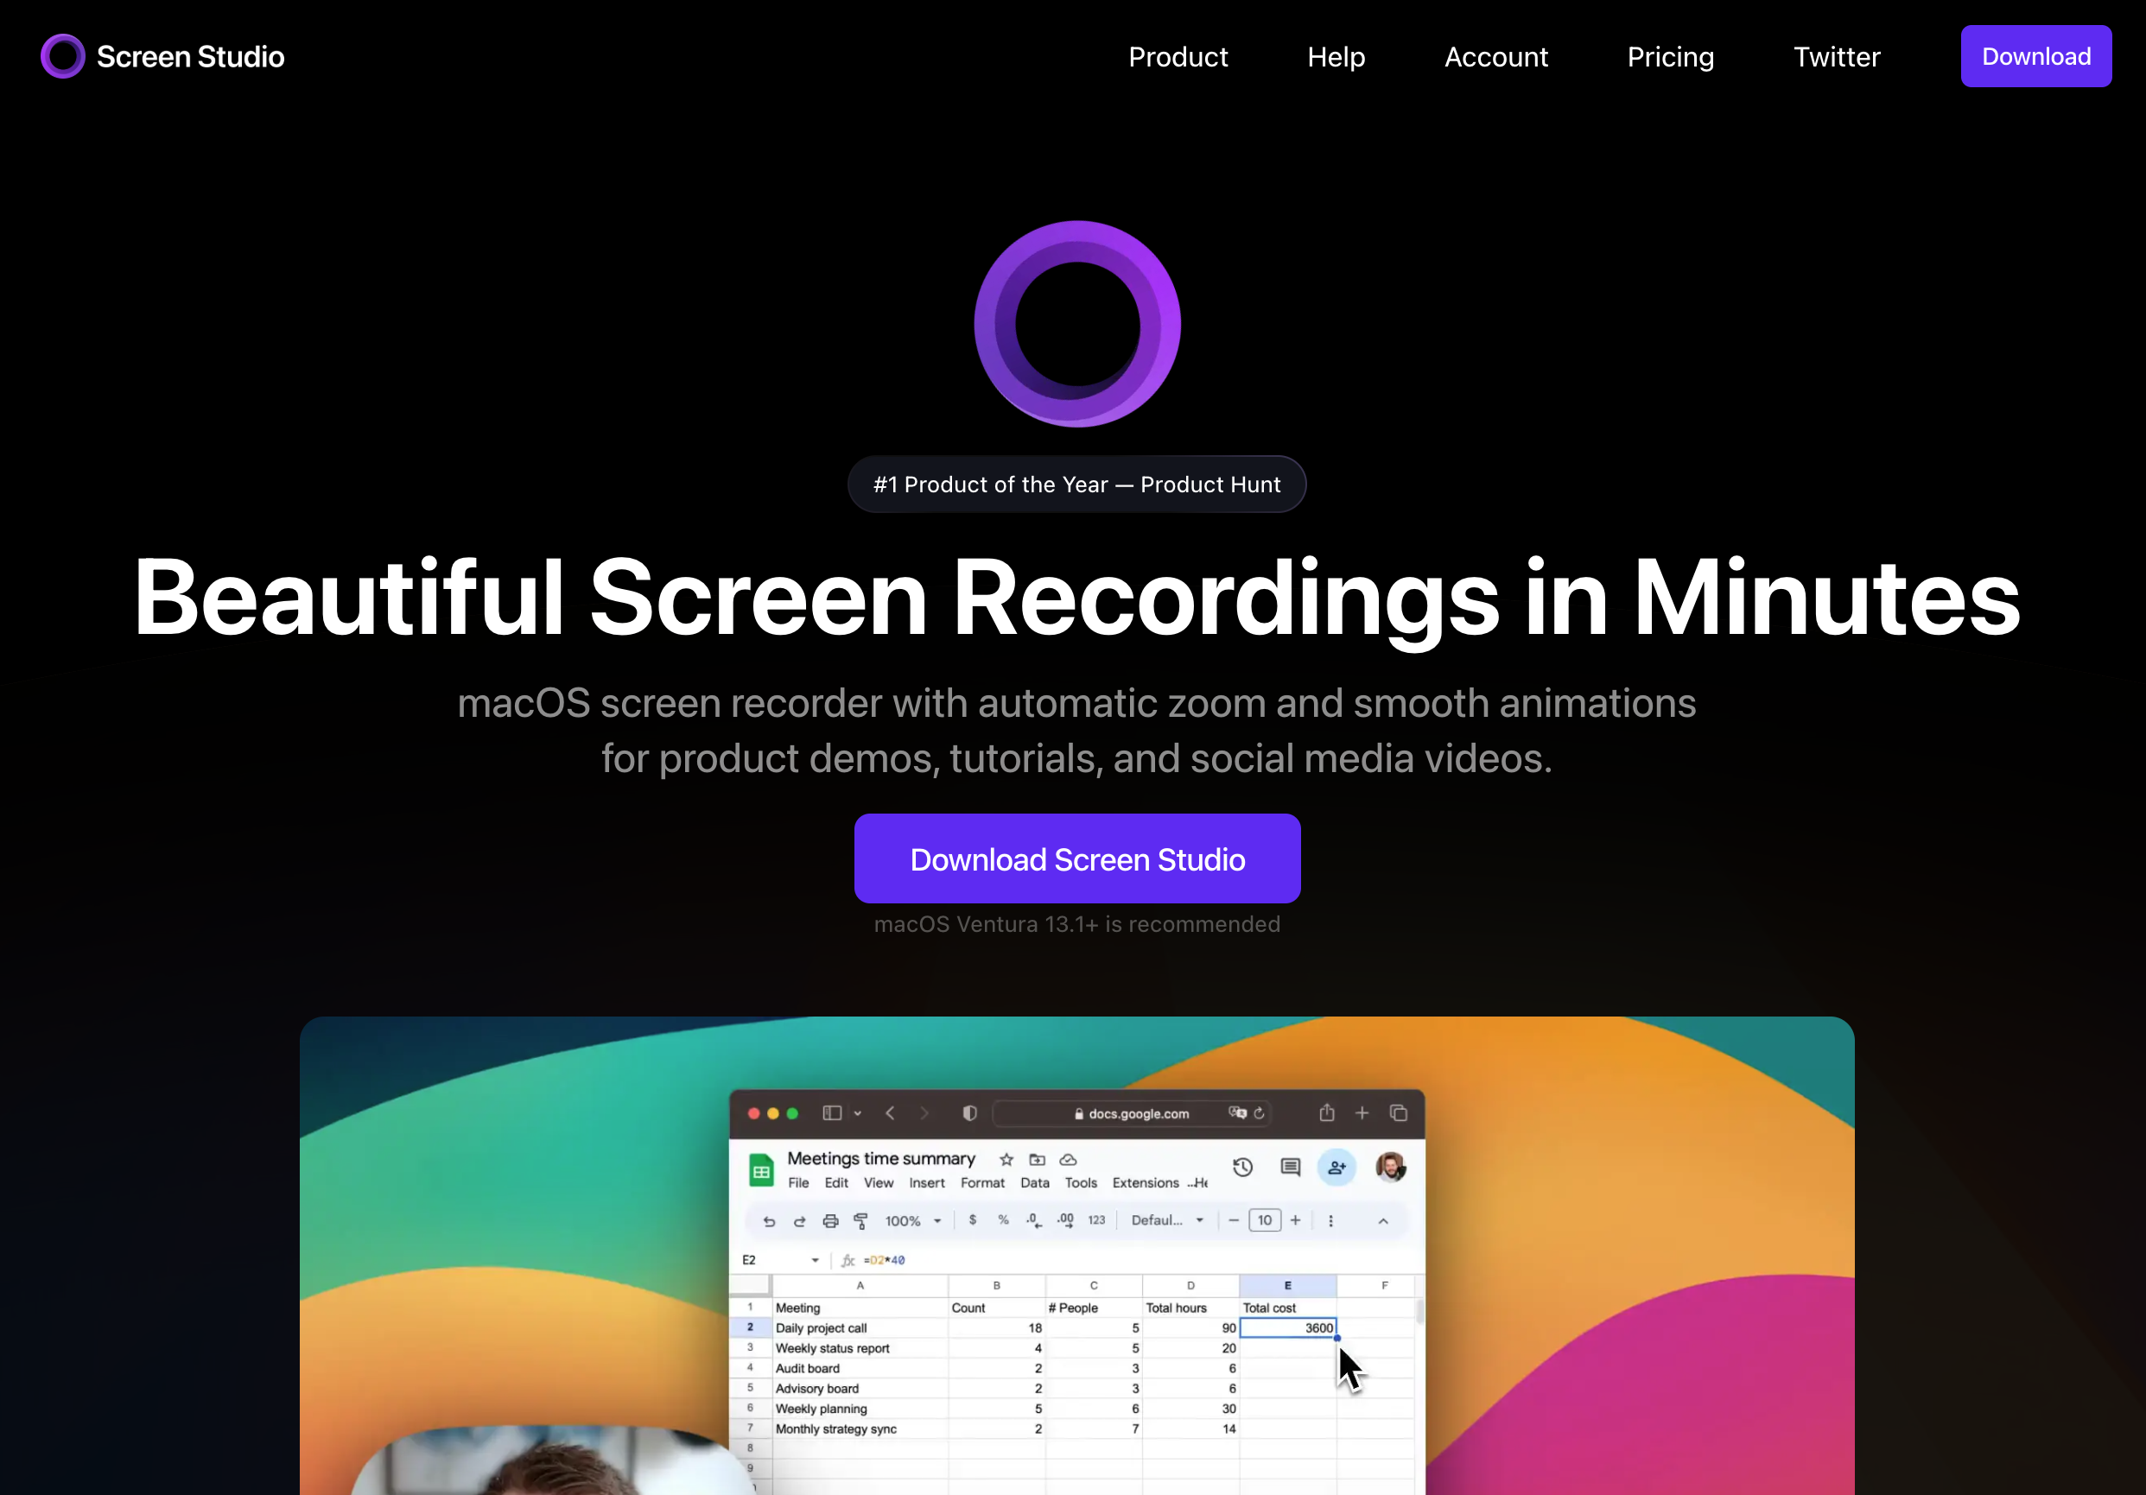Click Download Screen Studio button
2146x1495 pixels.
1076,858
